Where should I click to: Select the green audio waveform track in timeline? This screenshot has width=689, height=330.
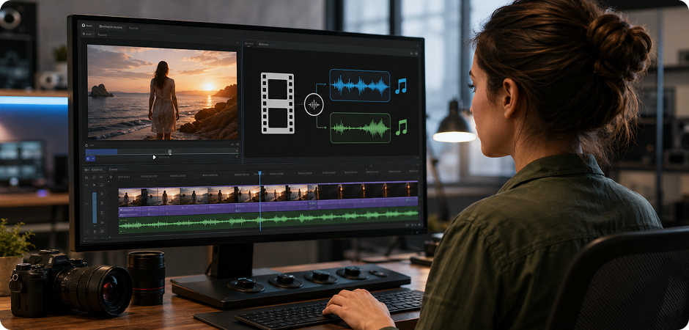268,219
